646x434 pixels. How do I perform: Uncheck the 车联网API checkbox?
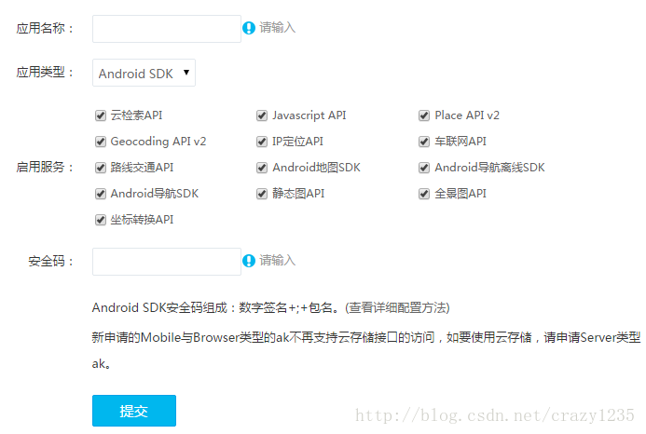pos(424,142)
